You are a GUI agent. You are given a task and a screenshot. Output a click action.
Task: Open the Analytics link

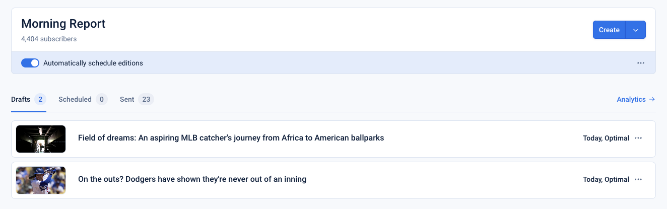631,99
